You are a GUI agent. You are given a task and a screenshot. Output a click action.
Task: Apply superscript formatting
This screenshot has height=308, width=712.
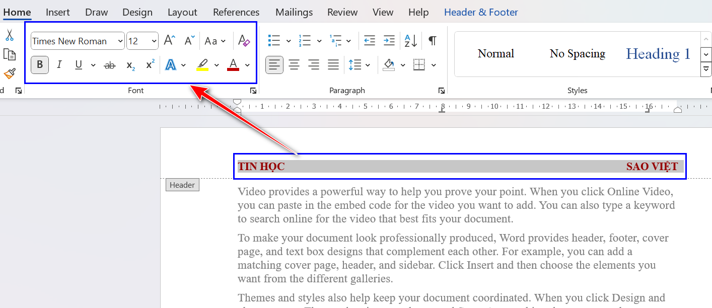pyautogui.click(x=149, y=64)
